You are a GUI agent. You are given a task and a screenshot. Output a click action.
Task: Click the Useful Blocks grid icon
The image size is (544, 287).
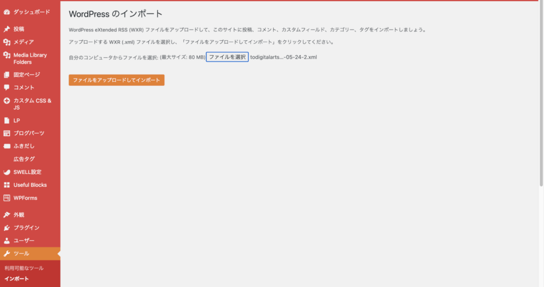pos(6,185)
